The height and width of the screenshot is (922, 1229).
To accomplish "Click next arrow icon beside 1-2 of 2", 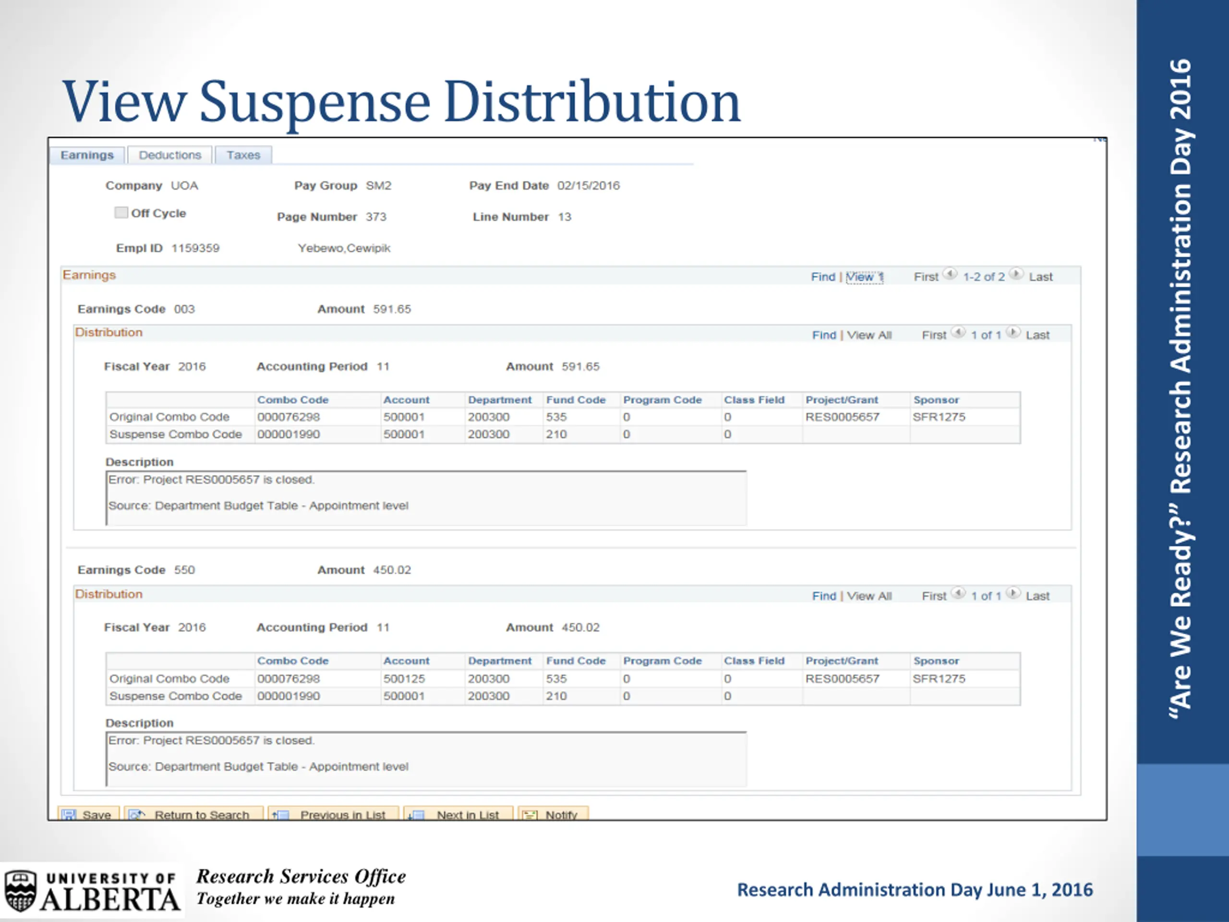I will tap(1016, 274).
